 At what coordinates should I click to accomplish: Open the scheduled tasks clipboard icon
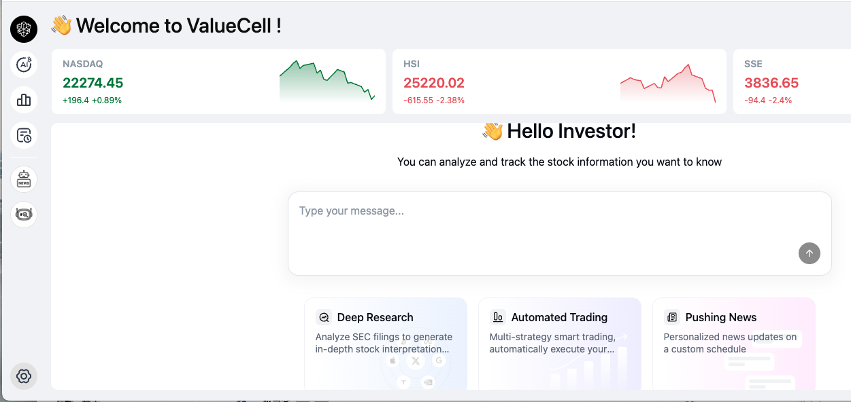click(24, 135)
